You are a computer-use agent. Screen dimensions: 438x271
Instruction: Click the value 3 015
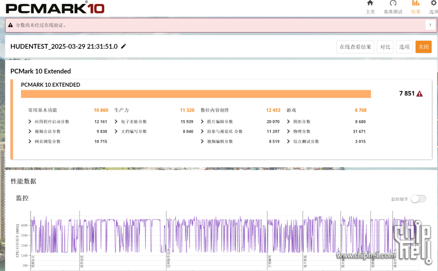point(360,142)
